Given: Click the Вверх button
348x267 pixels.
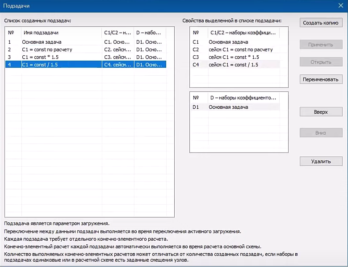Looking at the screenshot, I should pyautogui.click(x=321, y=112).
